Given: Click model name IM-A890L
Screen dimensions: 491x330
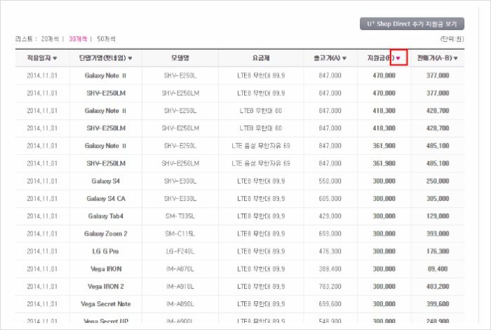Looking at the screenshot, I should 180,303.
